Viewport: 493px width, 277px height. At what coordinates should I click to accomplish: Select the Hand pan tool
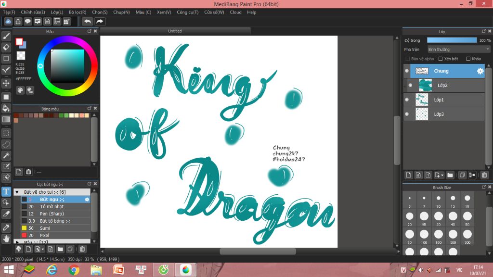pos(6,239)
